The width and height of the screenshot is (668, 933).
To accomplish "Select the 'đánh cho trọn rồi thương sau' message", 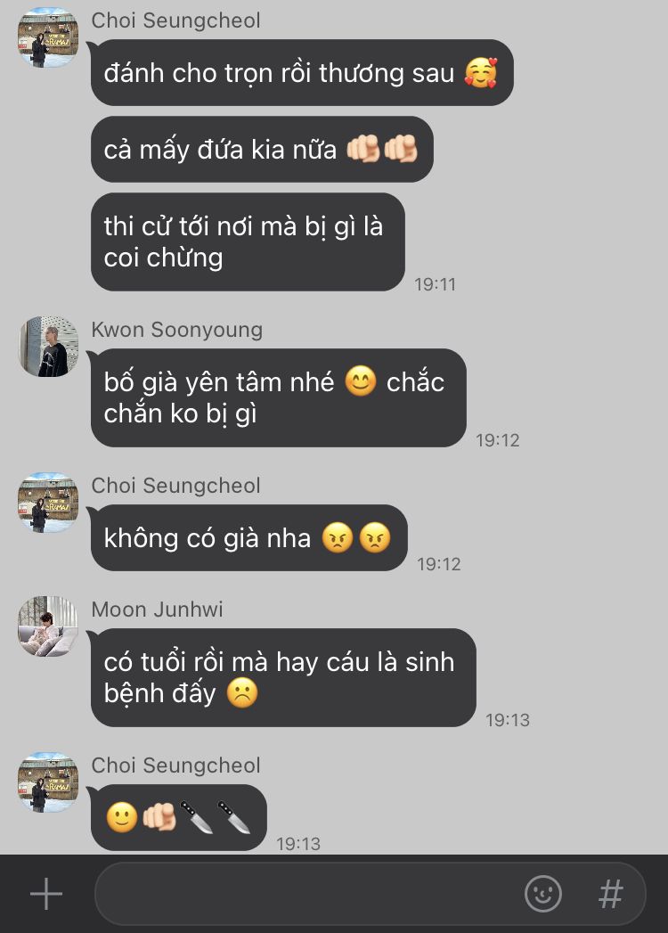I will pos(302,72).
